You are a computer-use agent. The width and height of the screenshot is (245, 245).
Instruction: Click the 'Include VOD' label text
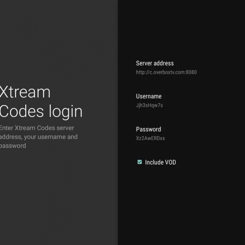pos(160,162)
